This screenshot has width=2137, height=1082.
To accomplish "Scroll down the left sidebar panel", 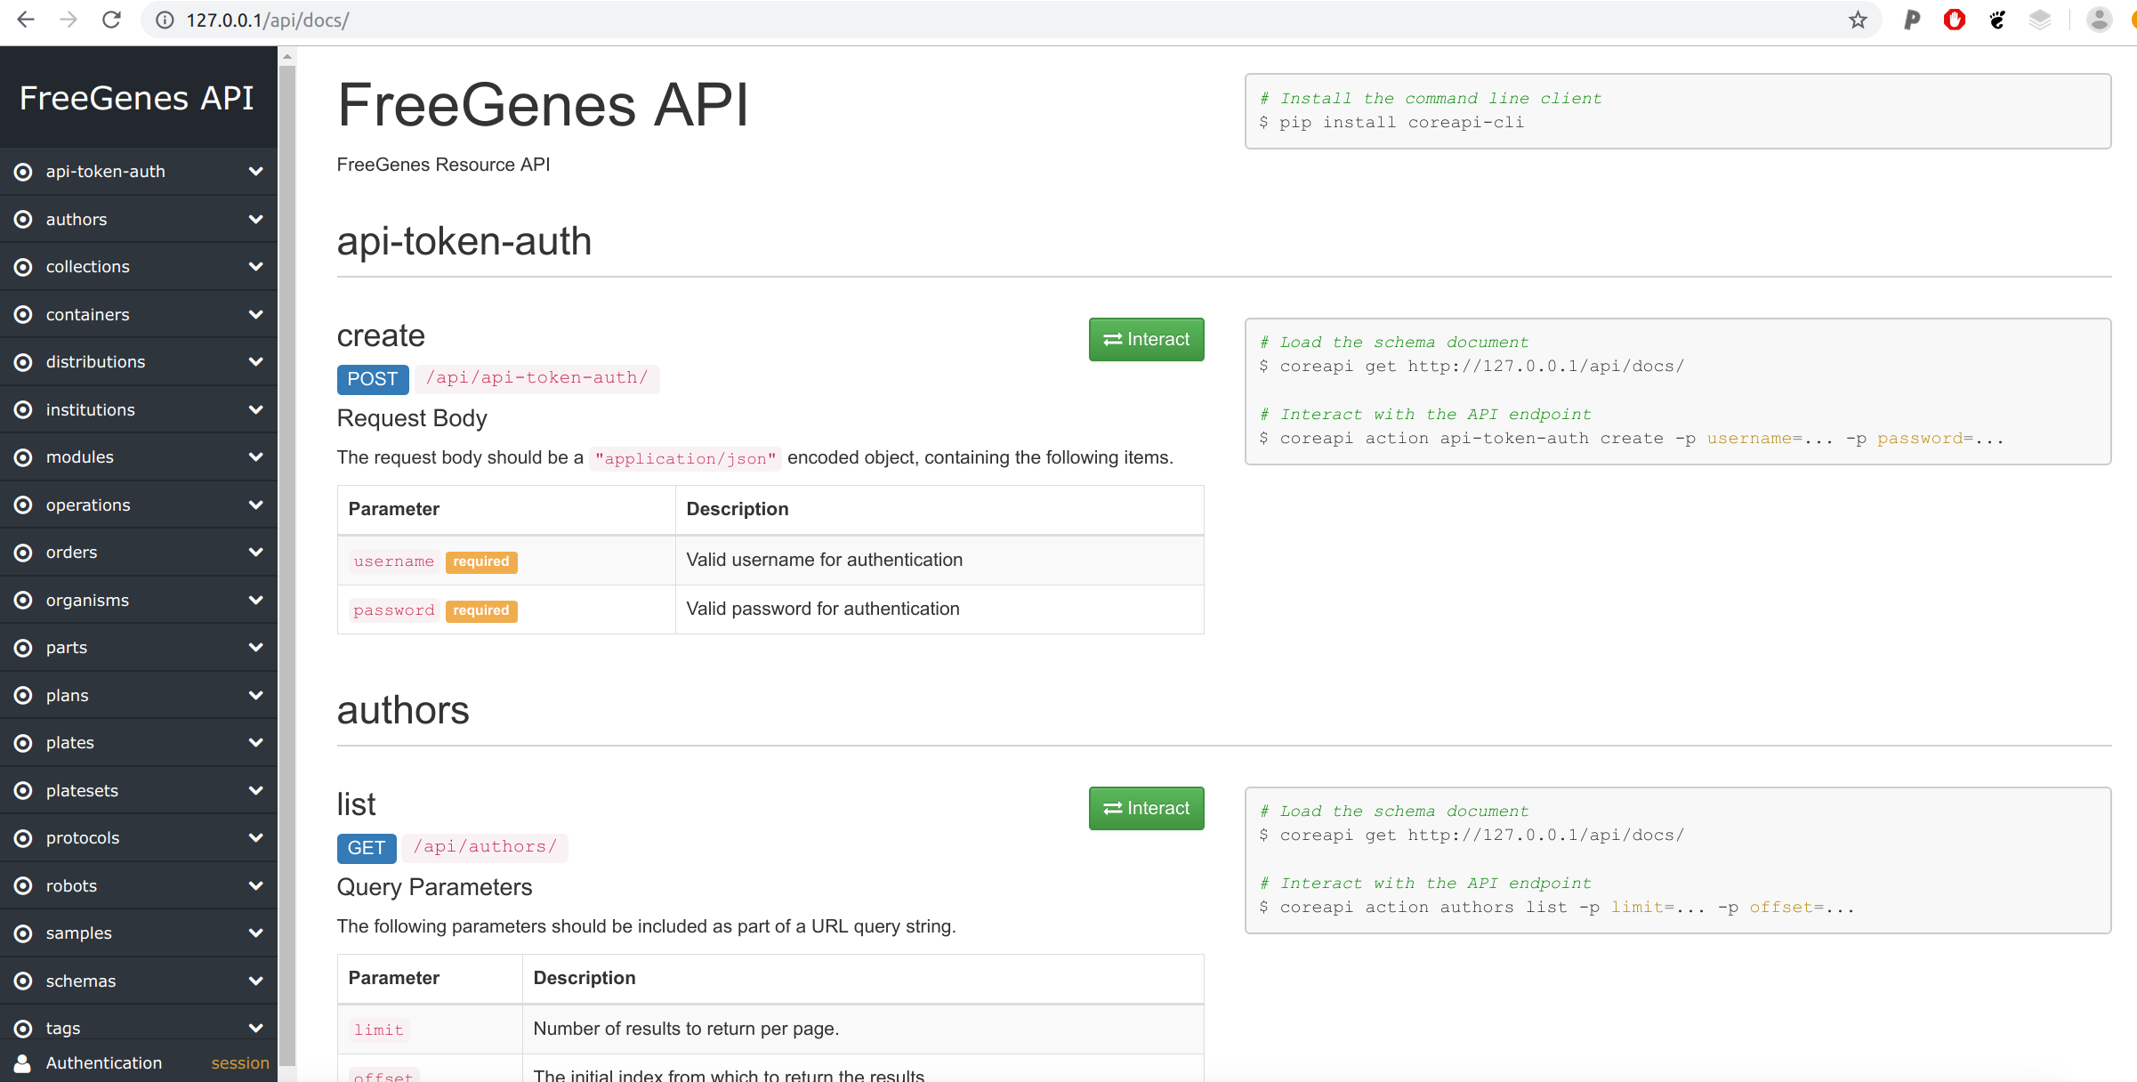I will pos(283,1062).
